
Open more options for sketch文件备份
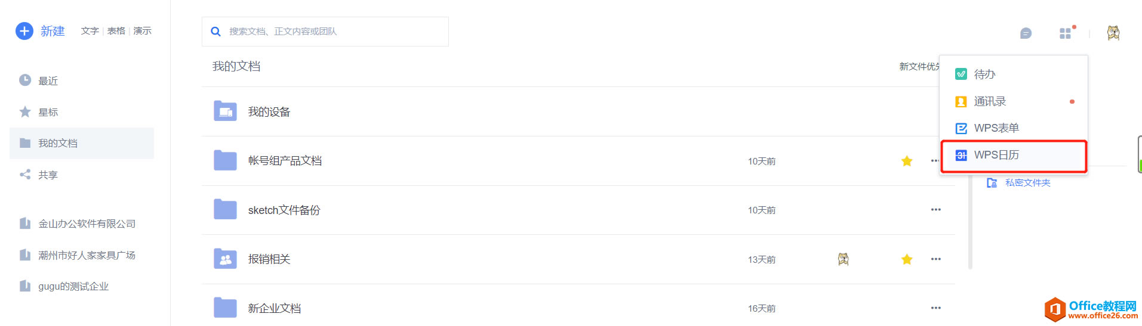click(935, 210)
